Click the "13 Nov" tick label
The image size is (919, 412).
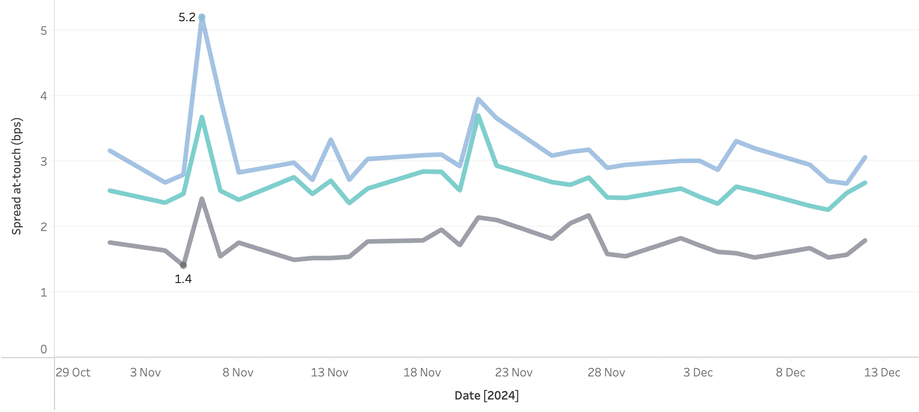[x=330, y=373]
